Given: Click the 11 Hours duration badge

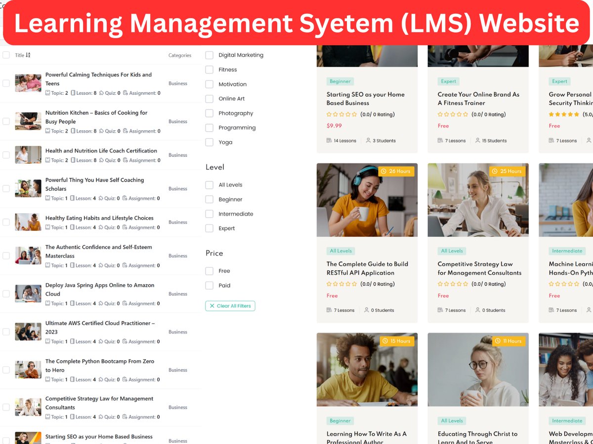Looking at the screenshot, I should pos(508,341).
